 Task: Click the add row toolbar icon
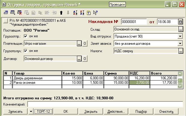coord(13,13)
